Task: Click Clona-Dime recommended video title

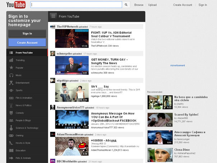Action: tap(182, 150)
